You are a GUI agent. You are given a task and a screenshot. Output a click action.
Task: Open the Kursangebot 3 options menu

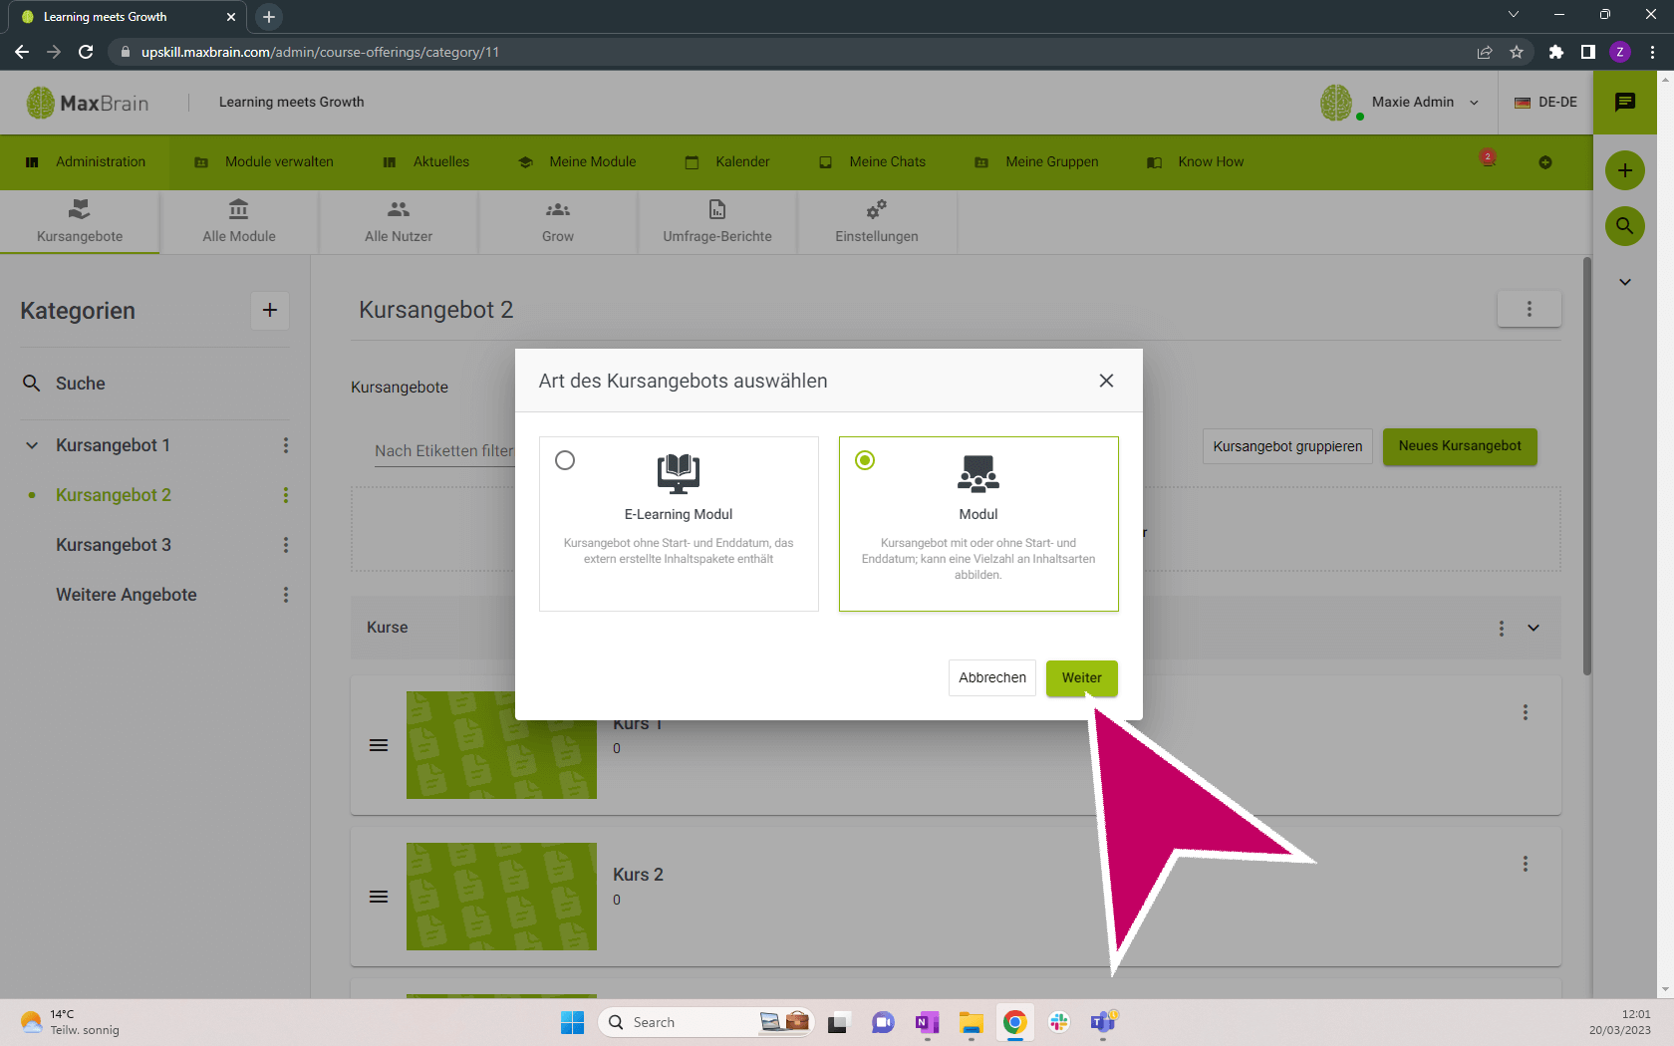pyautogui.click(x=286, y=545)
